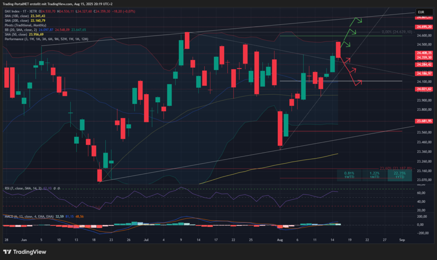Click the 23.681,95 pivot price label
437x260 pixels.
[x=424, y=121]
